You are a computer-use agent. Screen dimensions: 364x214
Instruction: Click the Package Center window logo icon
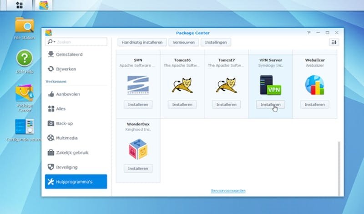pyautogui.click(x=49, y=33)
